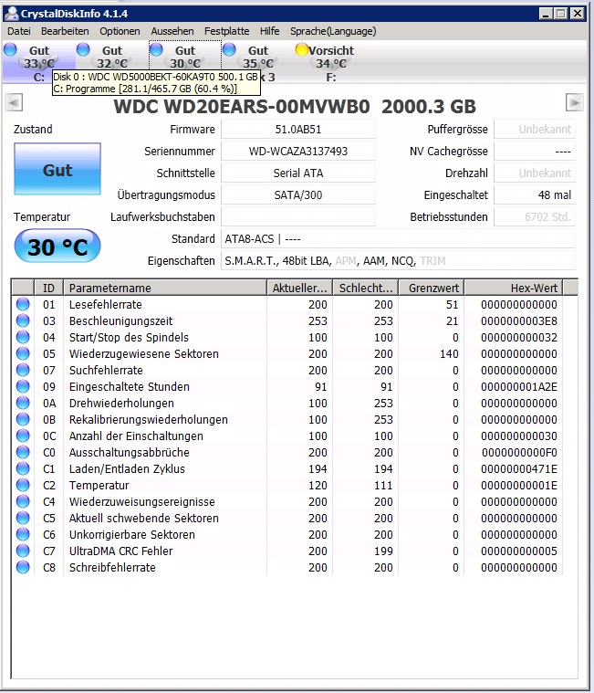The width and height of the screenshot is (594, 693).
Task: Click status icon for Aktuell schwebende Sektoren
Action: point(23,518)
